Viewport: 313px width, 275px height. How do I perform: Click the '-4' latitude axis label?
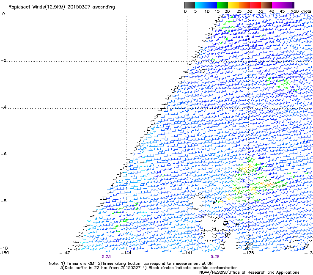pyautogui.click(x=4, y=107)
